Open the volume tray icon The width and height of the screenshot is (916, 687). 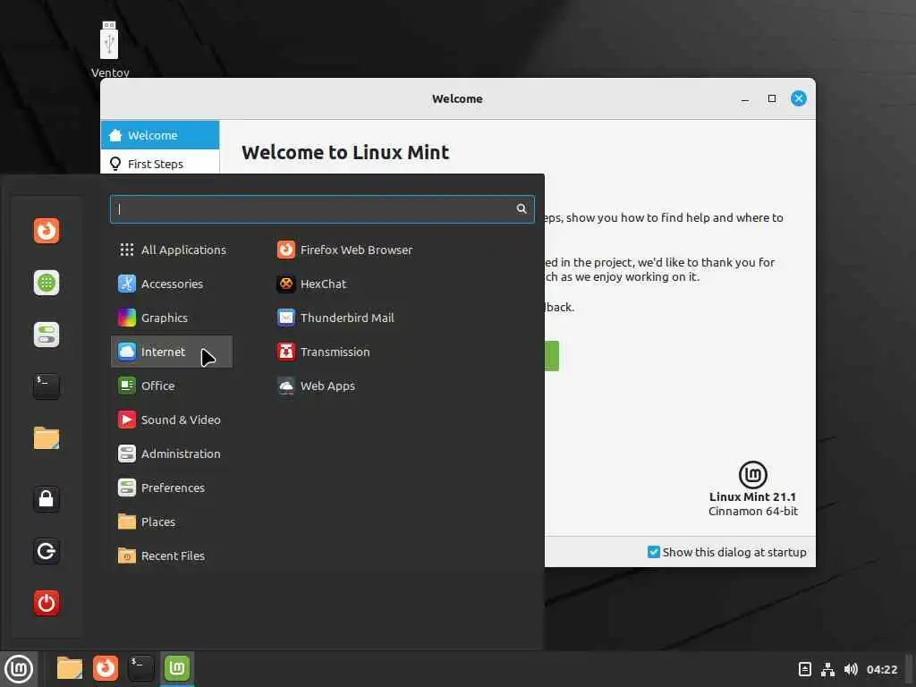pyautogui.click(x=851, y=669)
